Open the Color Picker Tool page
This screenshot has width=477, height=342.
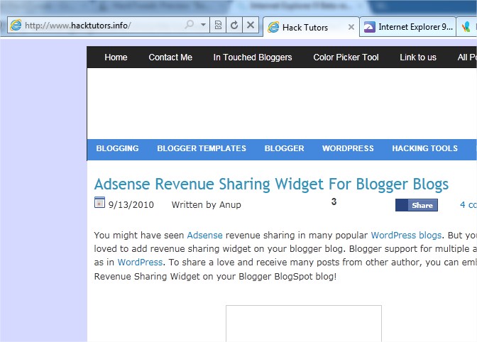346,57
